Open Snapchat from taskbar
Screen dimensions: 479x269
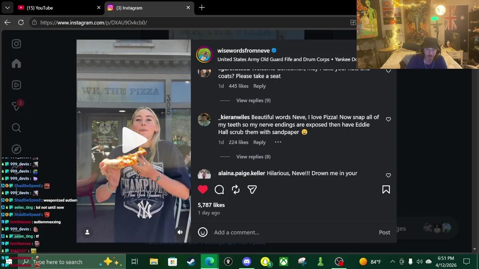pyautogui.click(x=265, y=262)
